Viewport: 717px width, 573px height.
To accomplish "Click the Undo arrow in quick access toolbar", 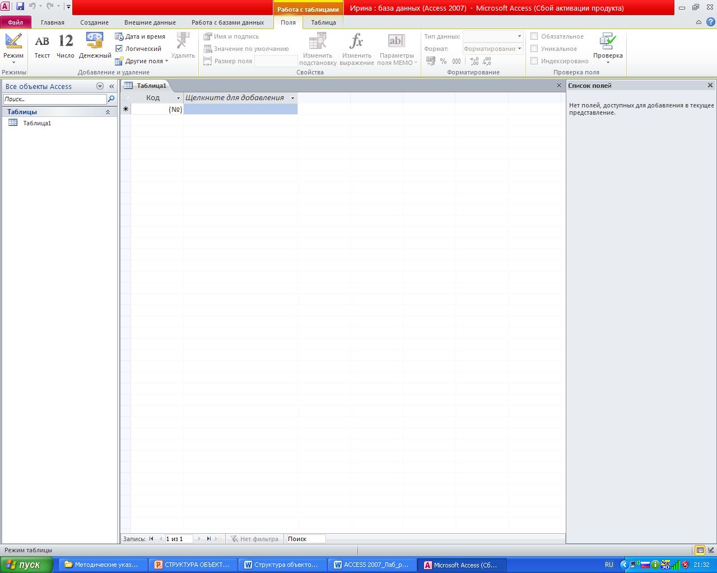I will pyautogui.click(x=32, y=6).
